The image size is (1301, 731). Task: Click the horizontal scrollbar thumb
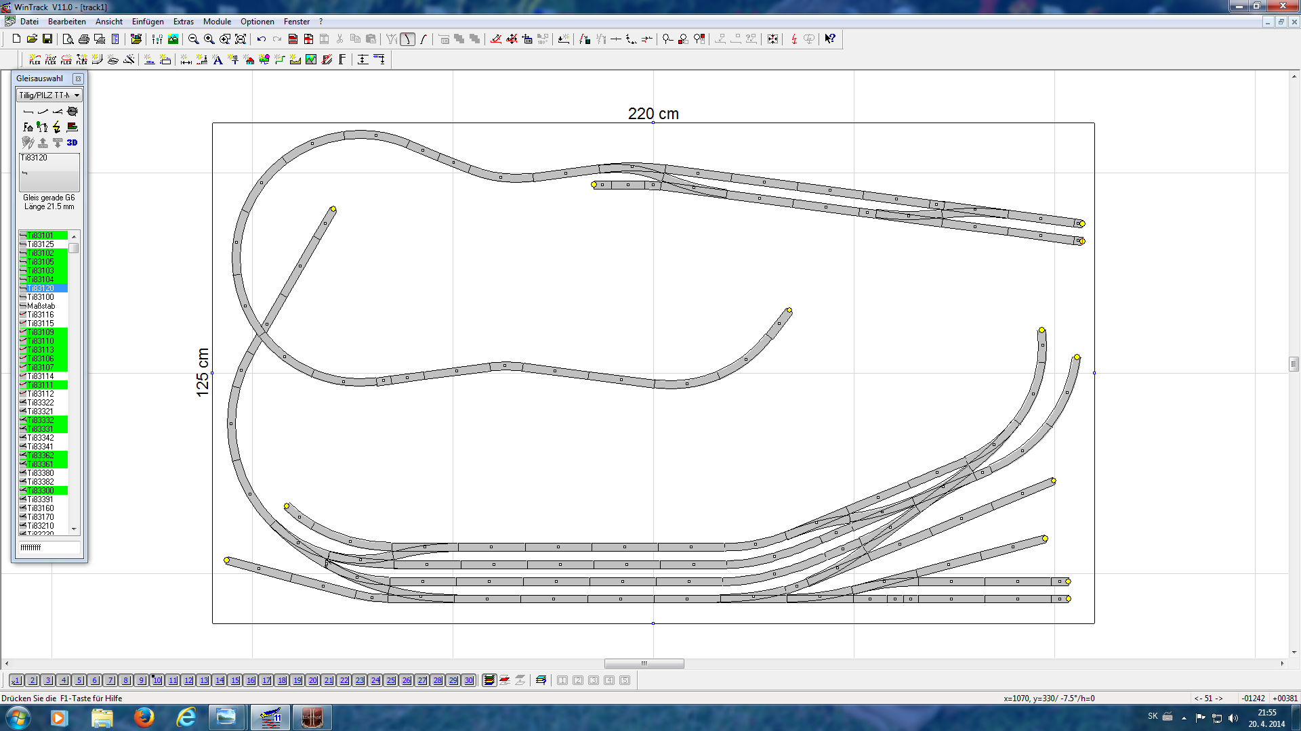pyautogui.click(x=644, y=663)
